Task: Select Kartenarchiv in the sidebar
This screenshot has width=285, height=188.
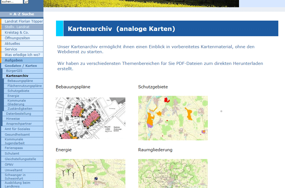Action: pyautogui.click(x=23, y=76)
